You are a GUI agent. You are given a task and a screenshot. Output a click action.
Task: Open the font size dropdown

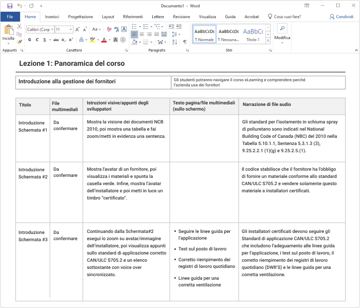(x=71, y=29)
